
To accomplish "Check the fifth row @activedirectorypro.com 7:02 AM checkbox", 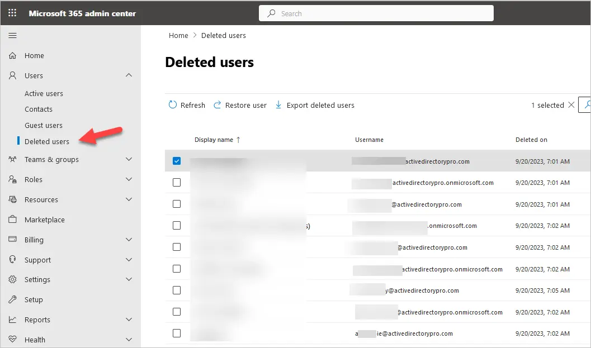I will 176,247.
